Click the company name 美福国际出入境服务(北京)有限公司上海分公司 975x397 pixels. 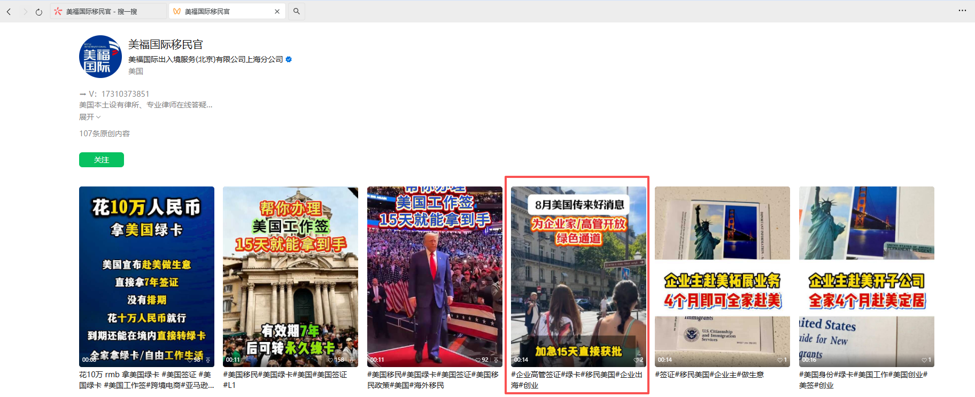point(206,59)
